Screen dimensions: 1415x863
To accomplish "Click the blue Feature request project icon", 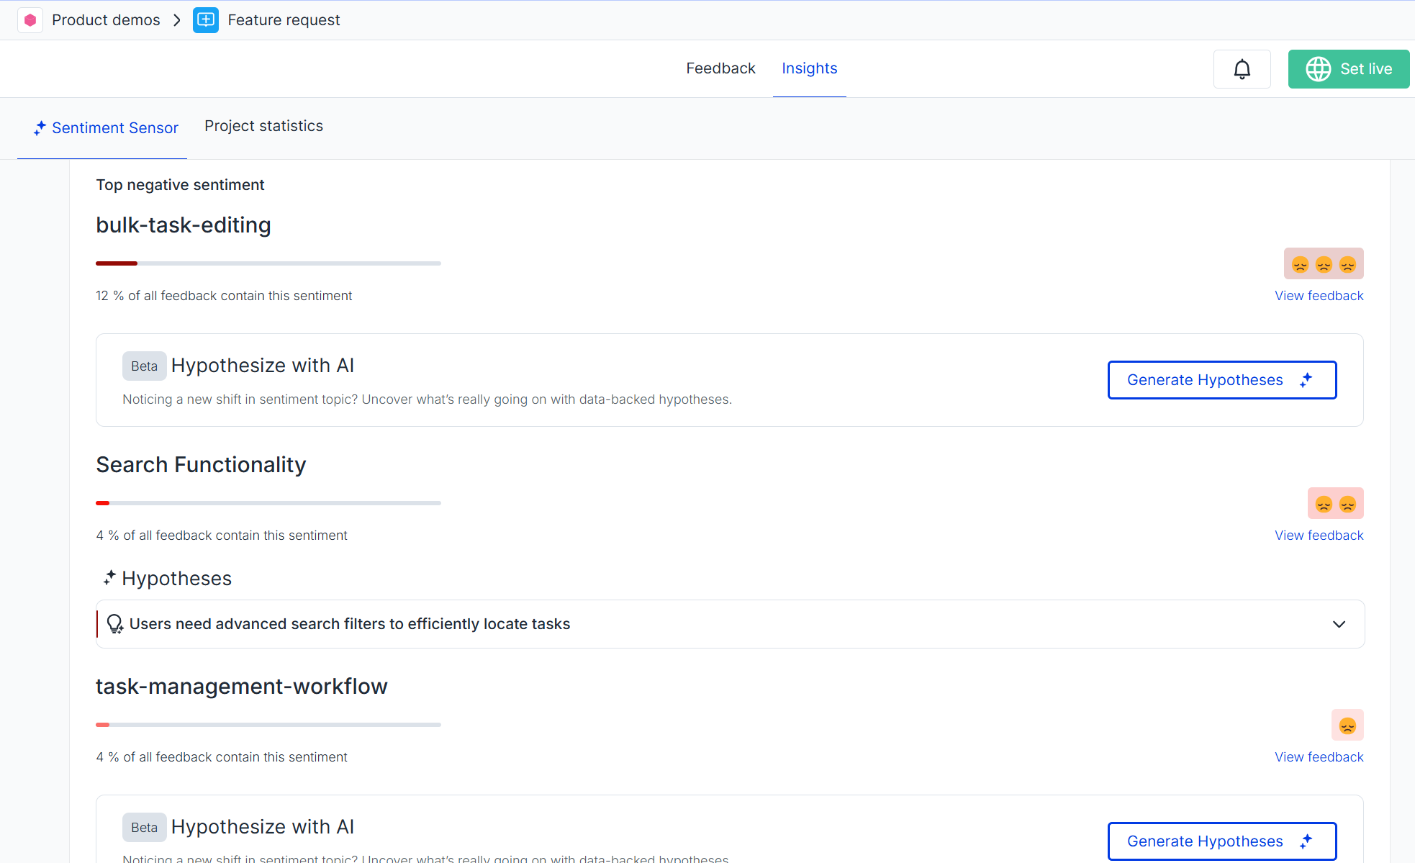I will [x=206, y=20].
